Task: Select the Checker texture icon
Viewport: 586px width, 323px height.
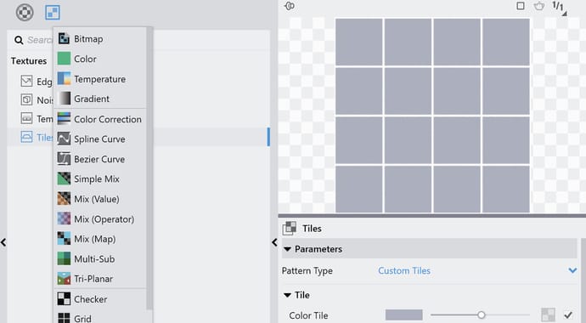Action: (64, 299)
